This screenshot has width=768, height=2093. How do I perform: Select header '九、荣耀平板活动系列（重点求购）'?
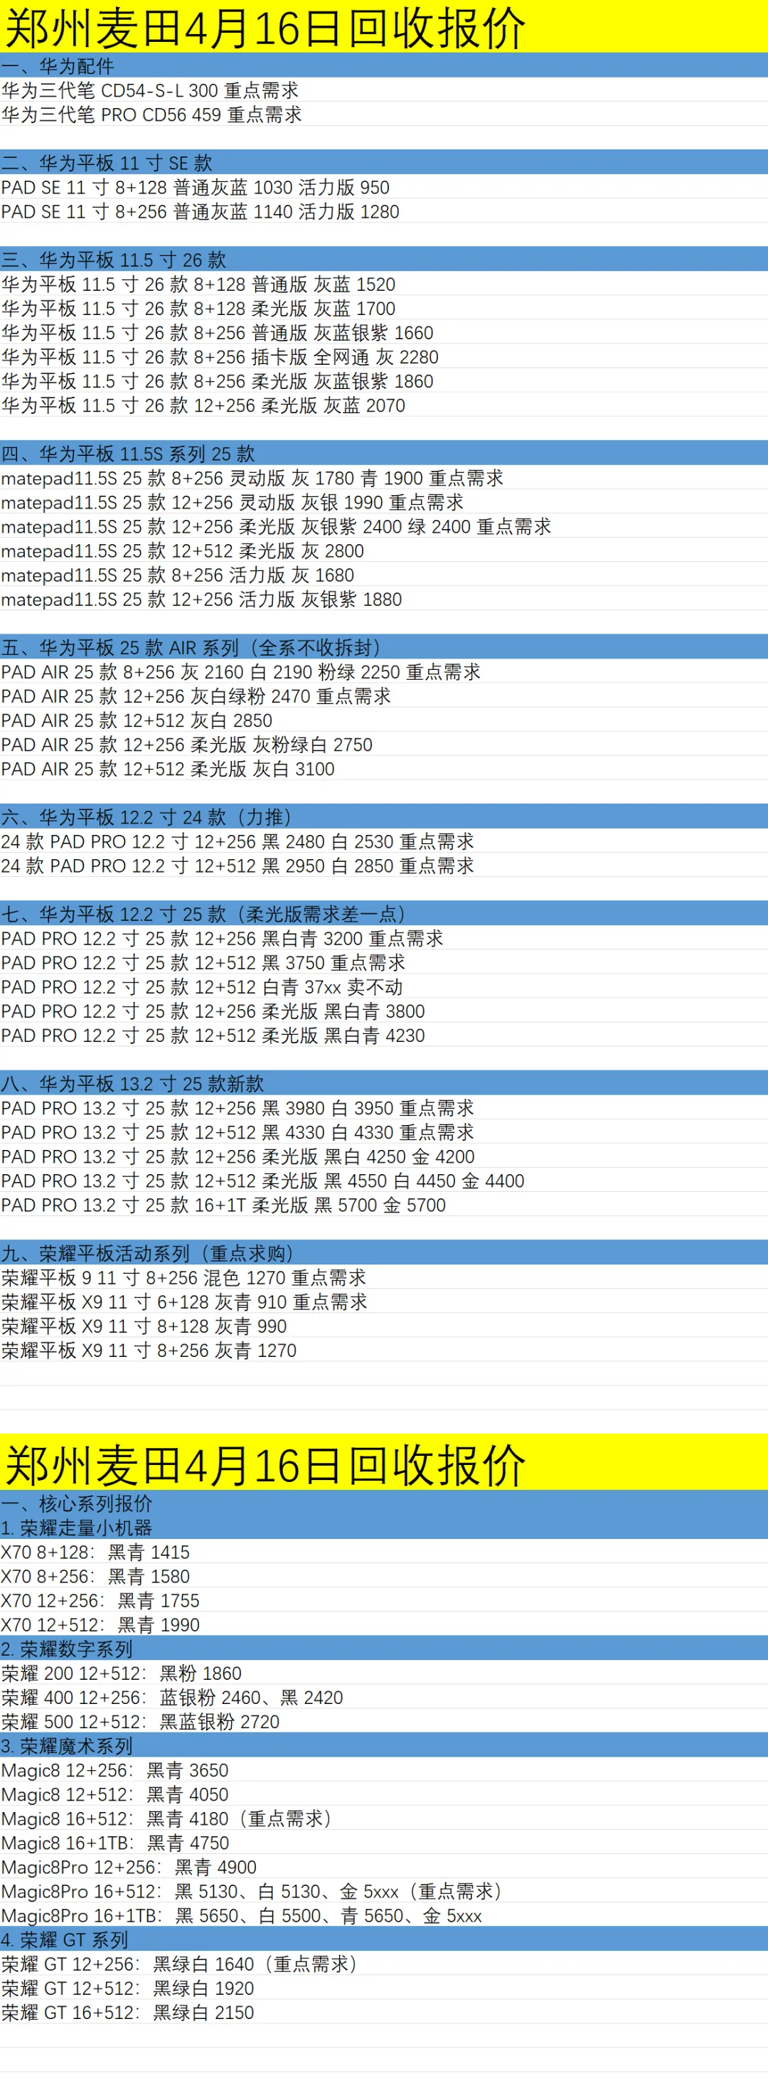click(383, 1254)
